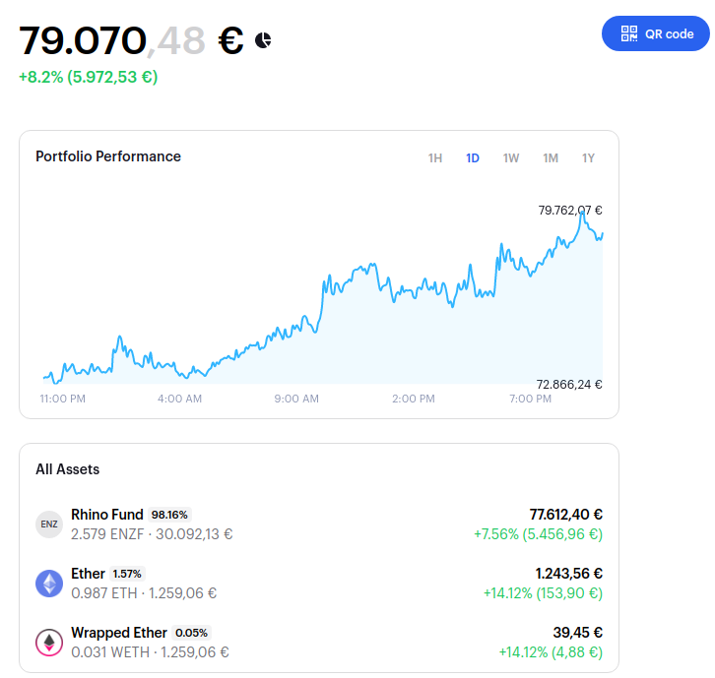This screenshot has height=678, width=715.
Task: Select the Rhino Fund ENZ token icon
Action: point(49,524)
